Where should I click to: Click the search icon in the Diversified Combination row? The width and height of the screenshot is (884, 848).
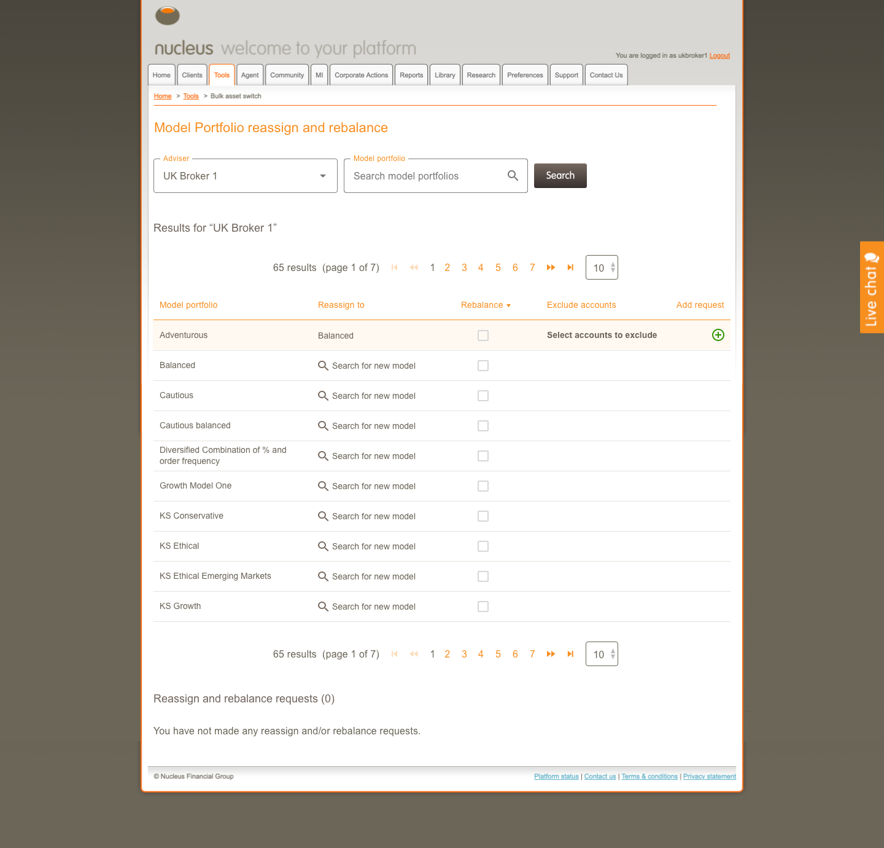point(323,456)
